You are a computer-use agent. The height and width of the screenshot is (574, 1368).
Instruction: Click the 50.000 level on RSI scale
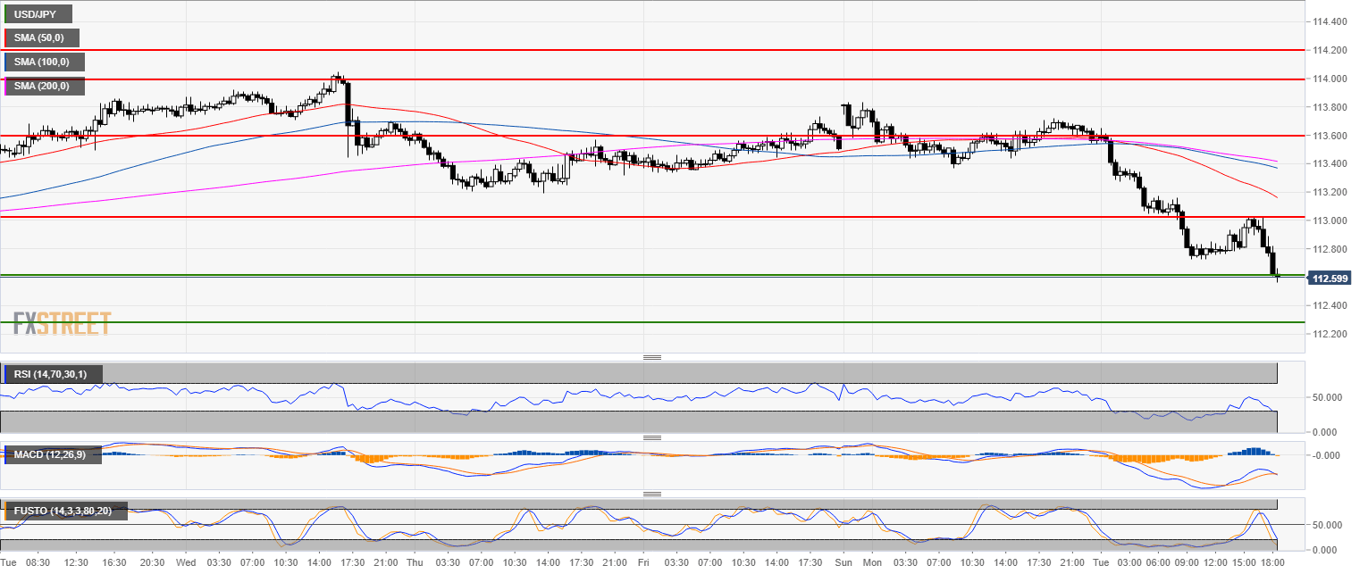click(x=1324, y=397)
